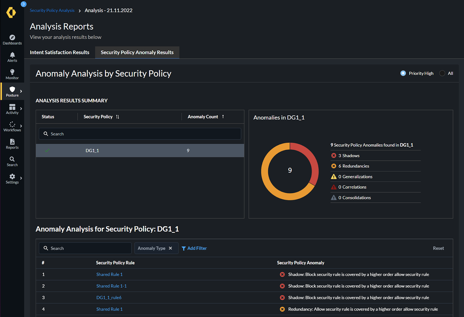Open the Alerts bell icon
The height and width of the screenshot is (317, 464).
point(12,56)
